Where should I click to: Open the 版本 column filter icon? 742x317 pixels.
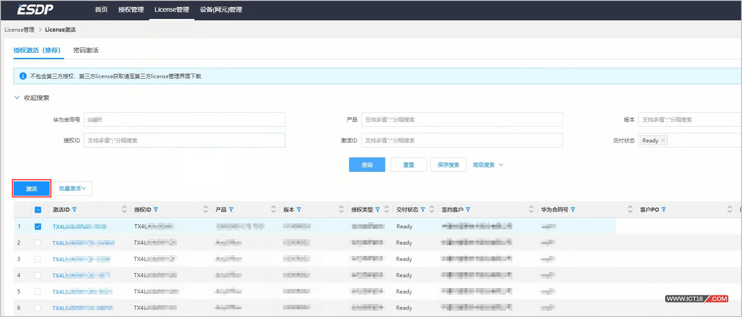pos(299,210)
